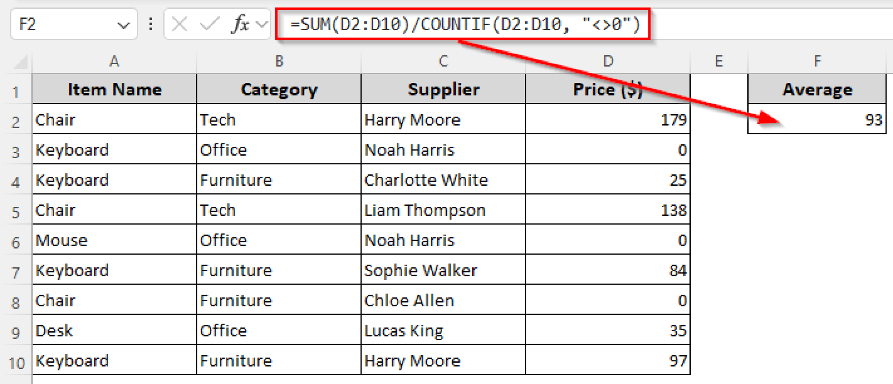Select row 10 header
The height and width of the screenshot is (384, 893).
click(x=17, y=363)
